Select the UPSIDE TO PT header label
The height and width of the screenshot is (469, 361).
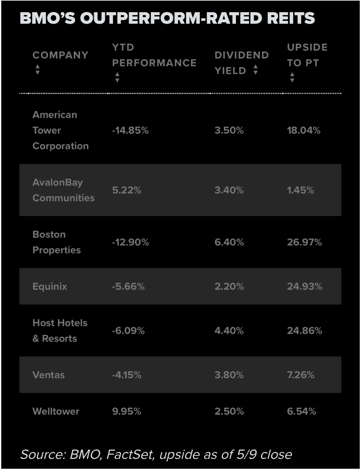tap(307, 55)
